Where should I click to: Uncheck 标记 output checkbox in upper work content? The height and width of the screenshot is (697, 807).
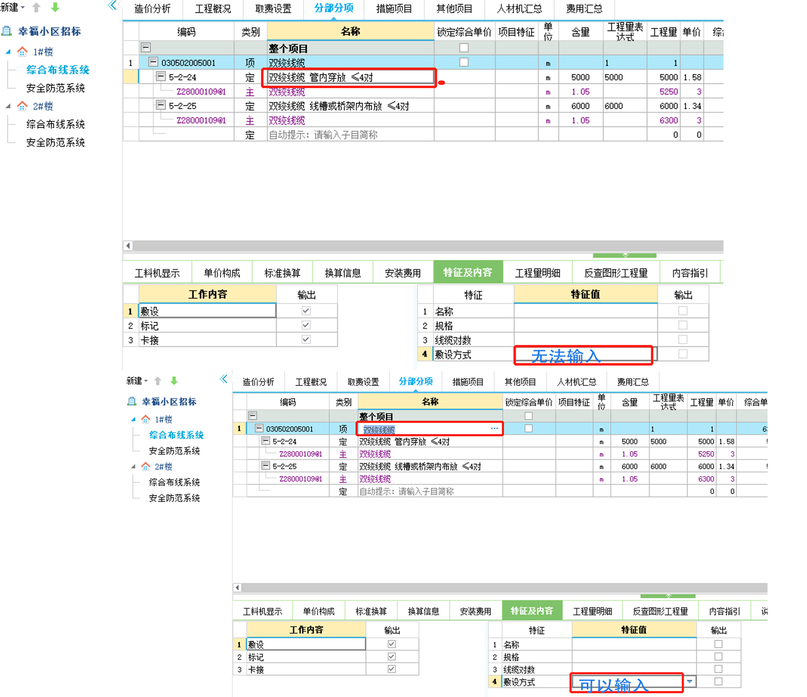tap(306, 325)
